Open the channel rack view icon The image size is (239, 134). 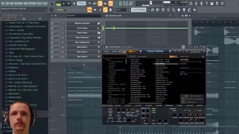point(163,10)
